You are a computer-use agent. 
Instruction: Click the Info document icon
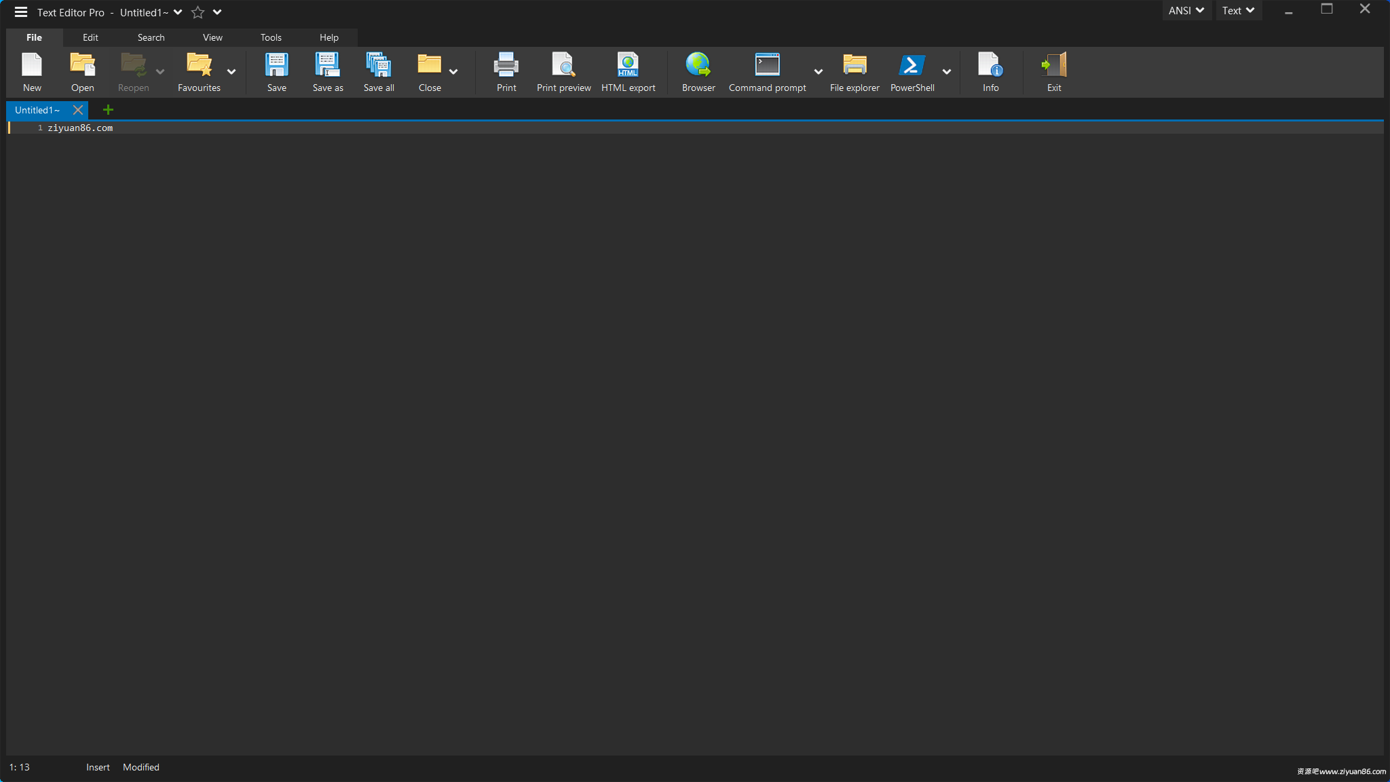pos(990,66)
